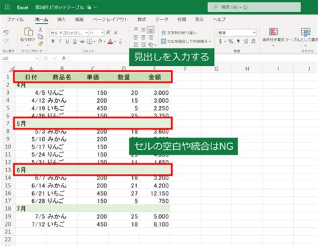
Task: Open the ヘルプ tab
Action: pos(219,19)
